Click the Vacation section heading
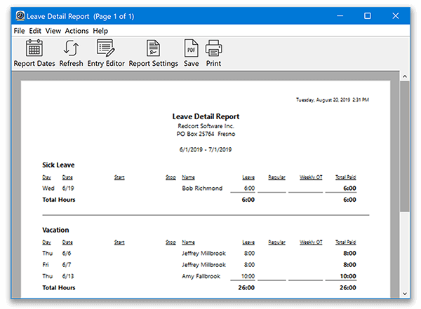This screenshot has height=309, width=421. 55,230
